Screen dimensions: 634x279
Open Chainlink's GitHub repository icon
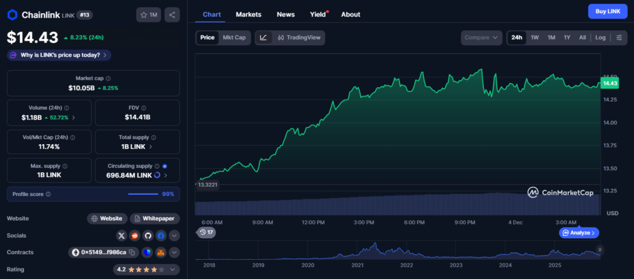click(x=148, y=236)
